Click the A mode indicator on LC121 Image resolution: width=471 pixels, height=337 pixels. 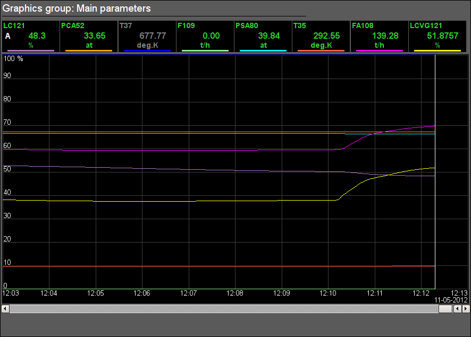point(8,36)
